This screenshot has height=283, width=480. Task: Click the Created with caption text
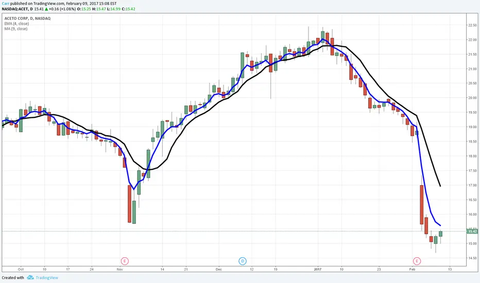click(13, 278)
